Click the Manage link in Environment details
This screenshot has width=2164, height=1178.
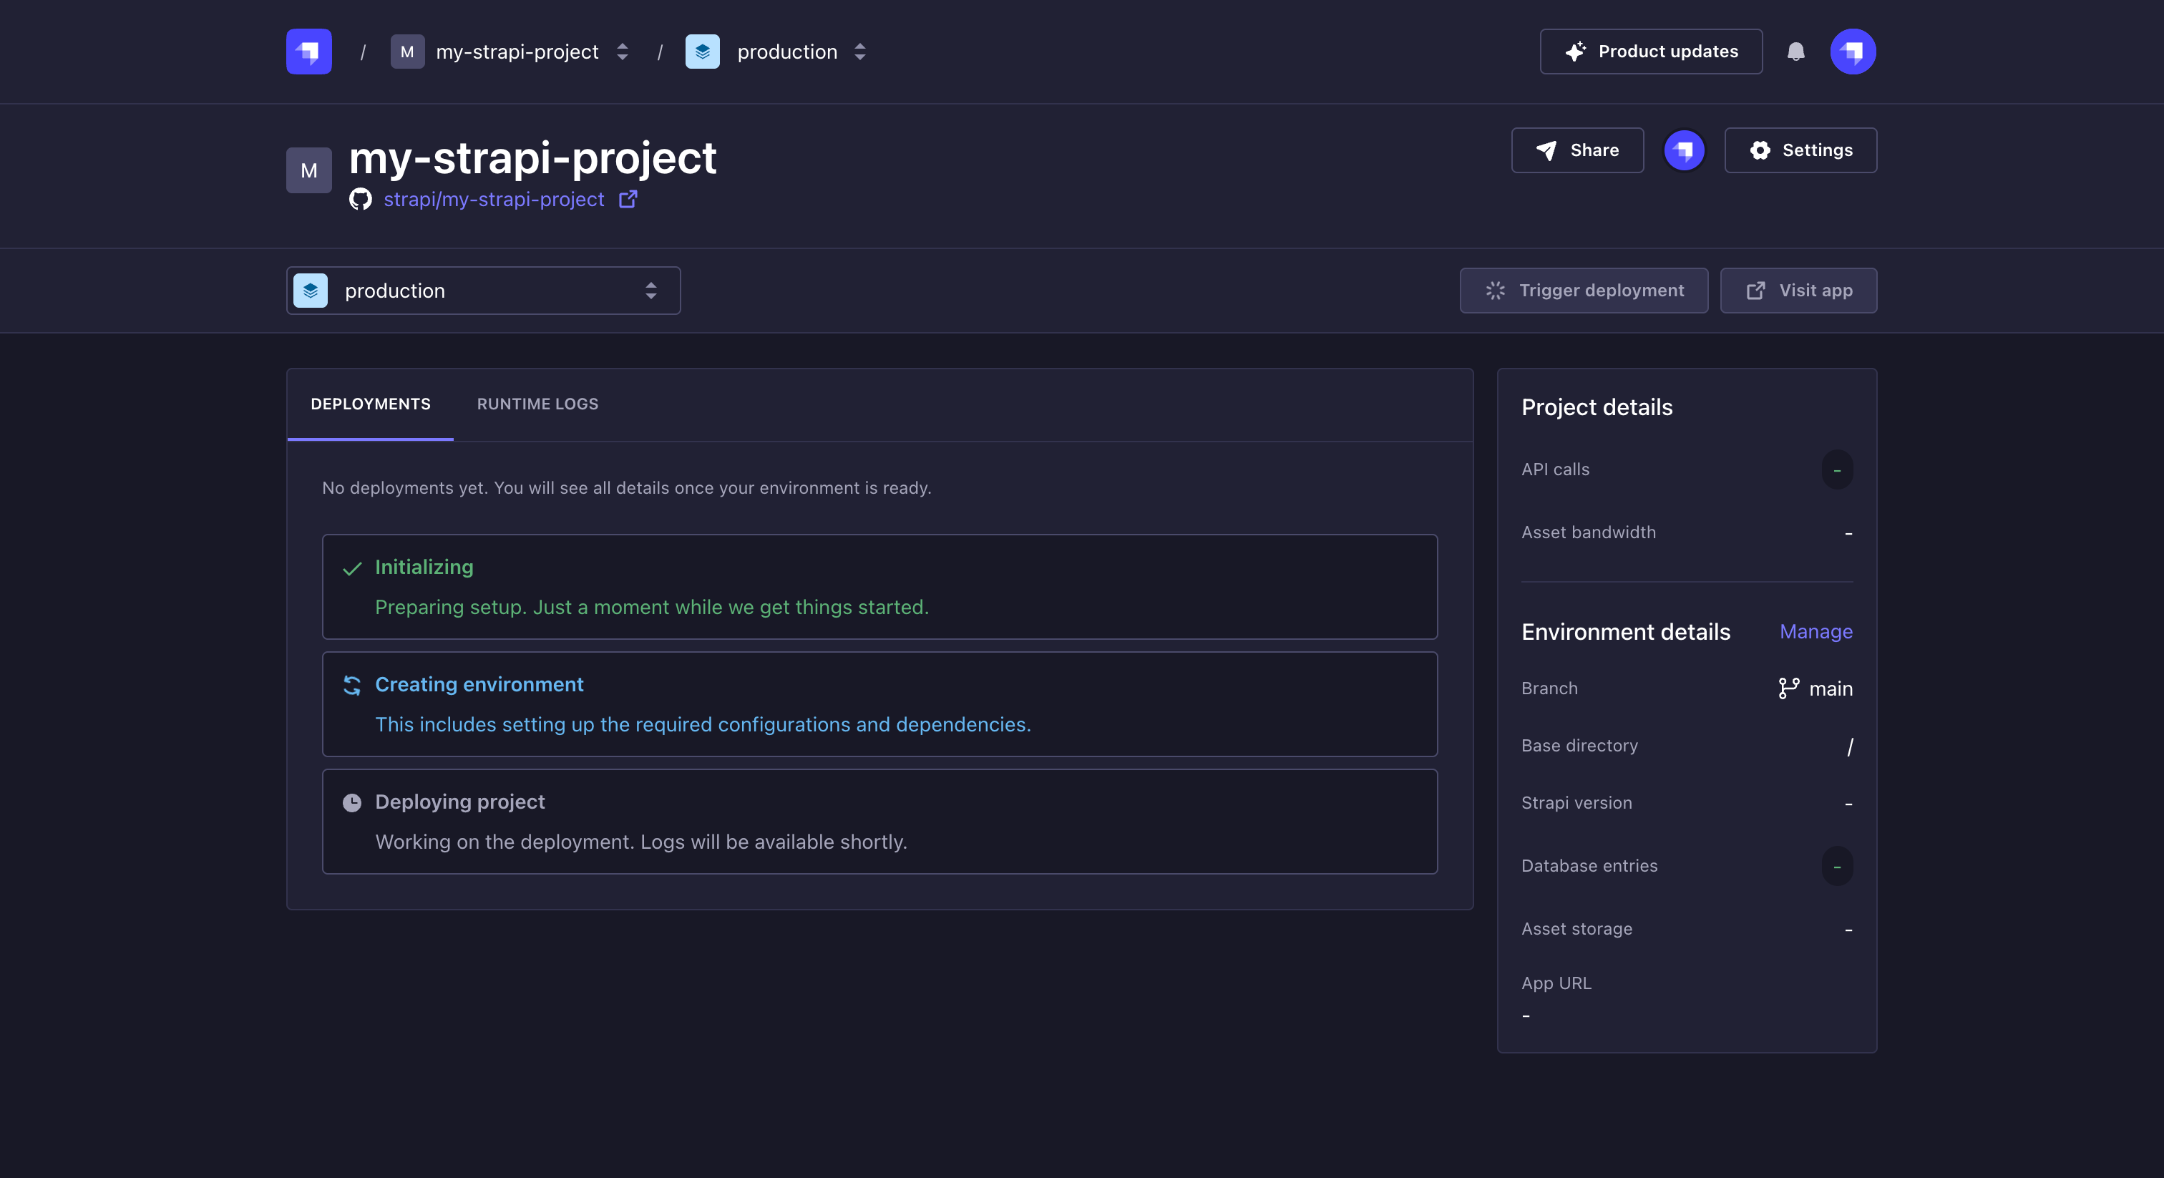1815,631
